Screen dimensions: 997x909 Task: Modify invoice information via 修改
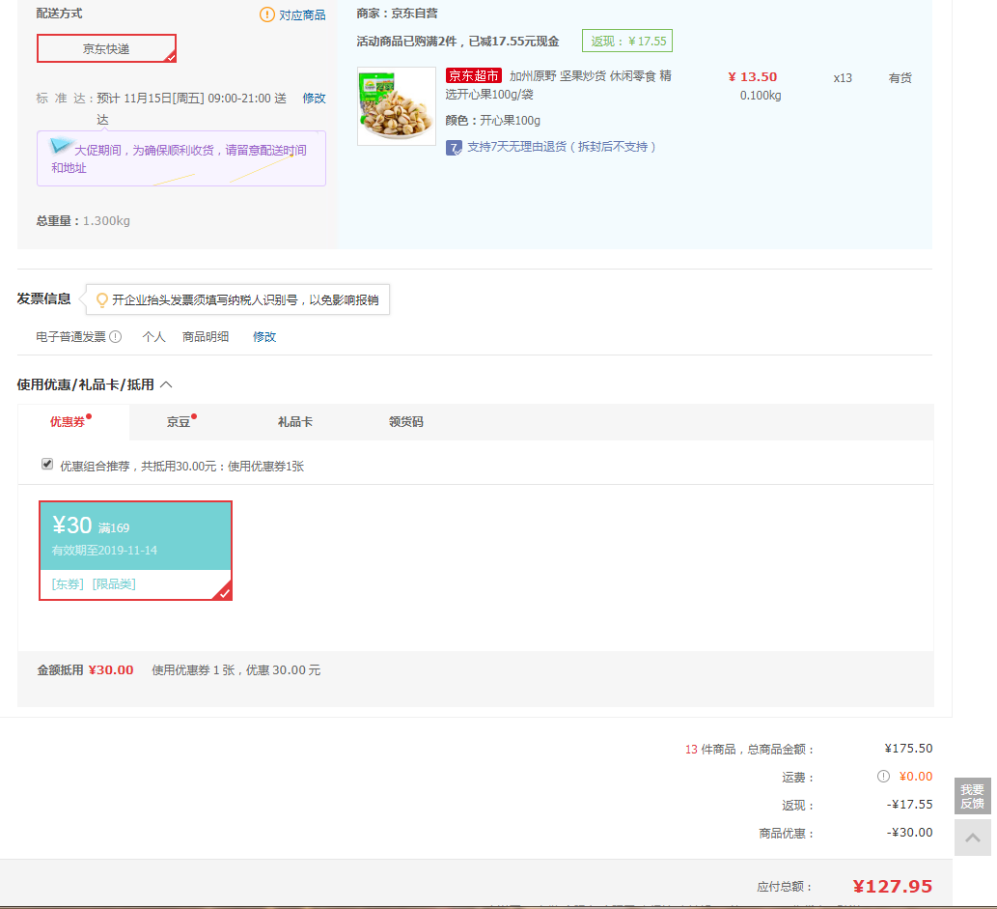[x=264, y=337]
